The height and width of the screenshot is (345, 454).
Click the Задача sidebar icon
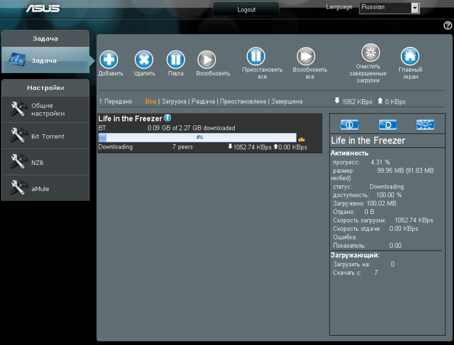click(17, 59)
